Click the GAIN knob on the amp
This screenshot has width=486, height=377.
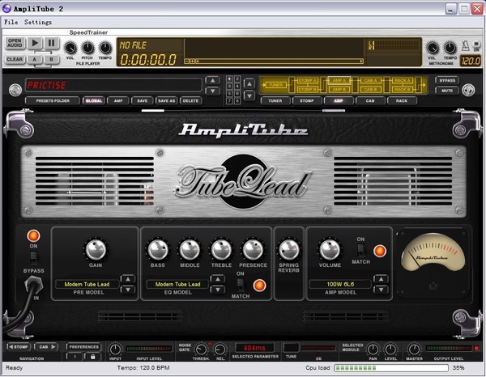(96, 249)
